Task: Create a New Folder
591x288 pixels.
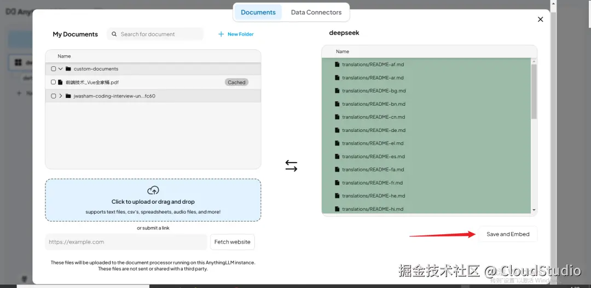Action: click(236, 34)
